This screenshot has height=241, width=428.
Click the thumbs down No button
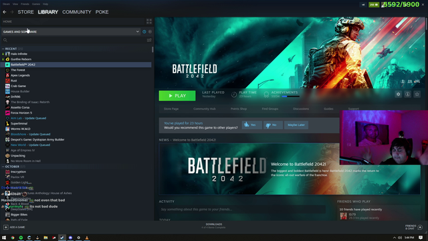[273, 125]
